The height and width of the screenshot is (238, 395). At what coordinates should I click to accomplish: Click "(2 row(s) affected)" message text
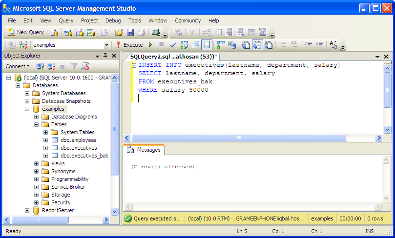[163, 167]
